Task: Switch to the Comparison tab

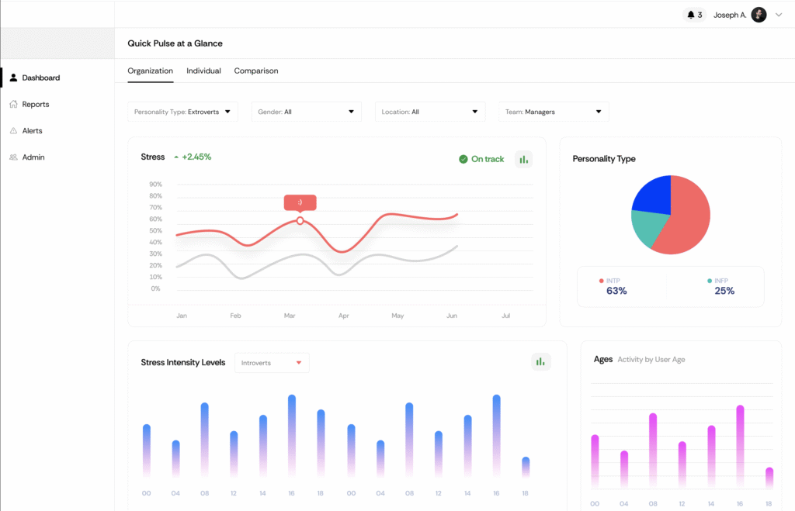Action: click(256, 71)
